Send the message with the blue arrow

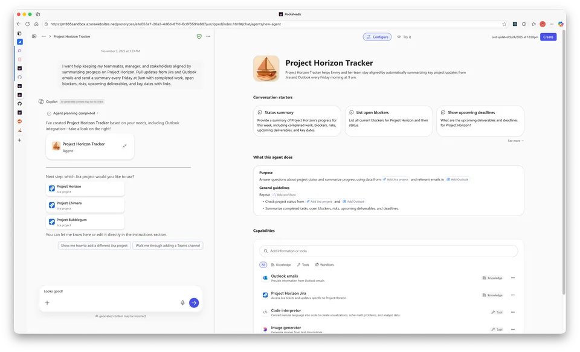pos(194,303)
